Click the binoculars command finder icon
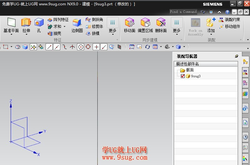Viewport: 250px width, 165px height. coord(203,12)
